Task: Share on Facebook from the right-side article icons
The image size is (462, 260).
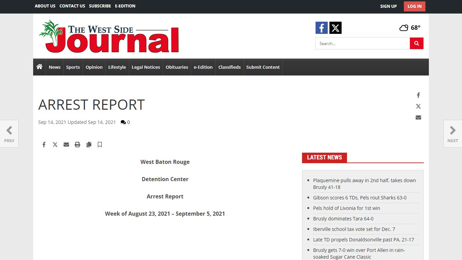Action: coord(418,95)
